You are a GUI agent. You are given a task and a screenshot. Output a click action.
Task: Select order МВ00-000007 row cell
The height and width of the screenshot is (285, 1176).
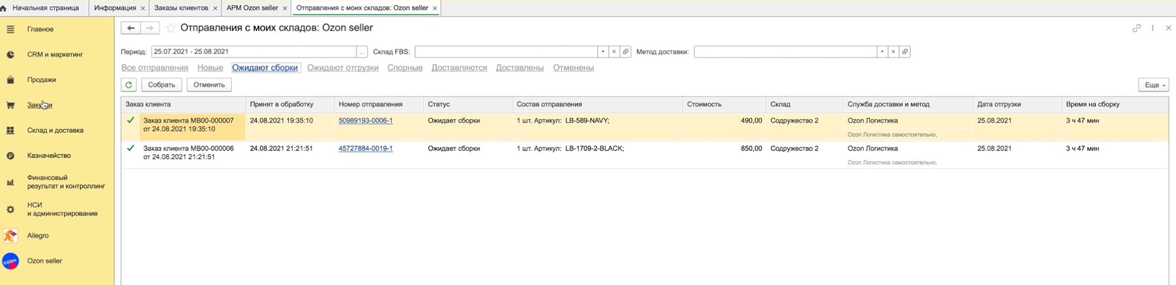tap(193, 127)
